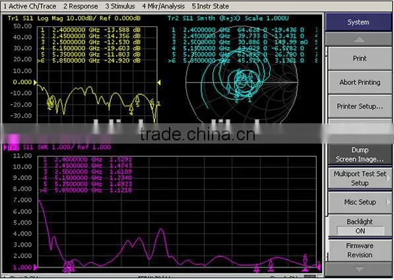Screen dimensions: 394x280
Task: Expand the Misc Setup submenu
Action: click(x=360, y=202)
